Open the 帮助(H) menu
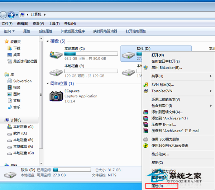The image size is (215, 190). pos(70,24)
